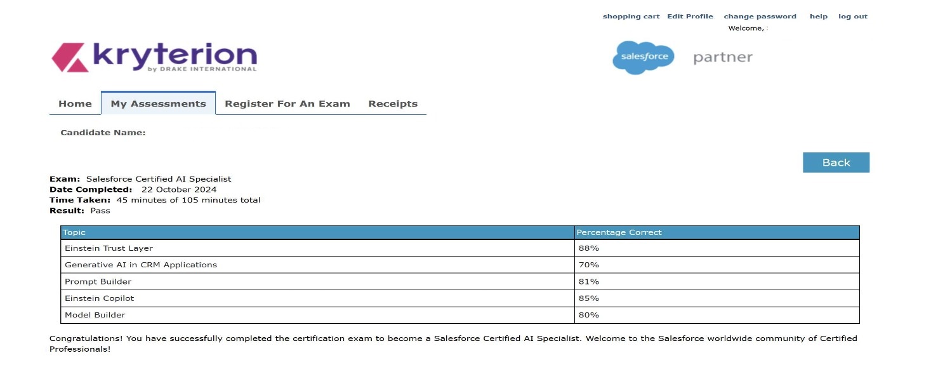Viewport: 938px width, 367px height.
Task: Select the Einstein Copilot topic cell
Action: (x=318, y=298)
